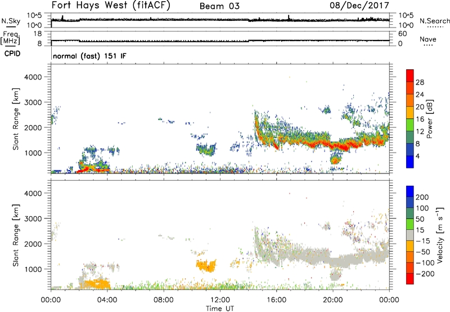Click the '12:00' time axis label
Image resolution: width=450 pixels, height=312 pixels.
(220, 300)
